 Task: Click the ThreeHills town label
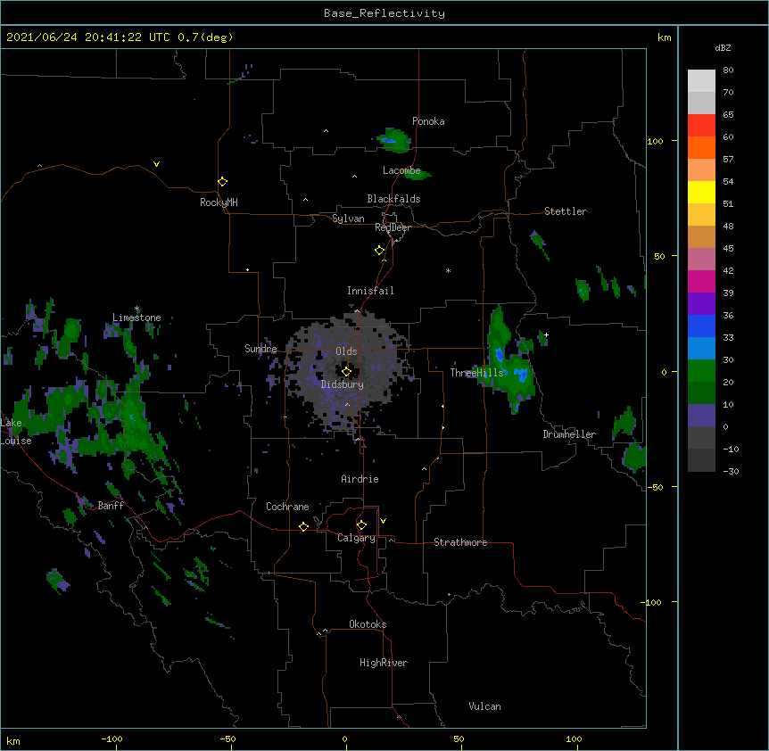476,373
